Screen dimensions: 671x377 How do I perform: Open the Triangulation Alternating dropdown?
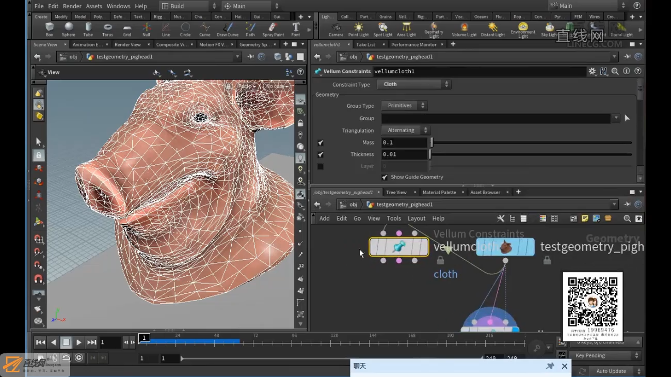pos(406,130)
